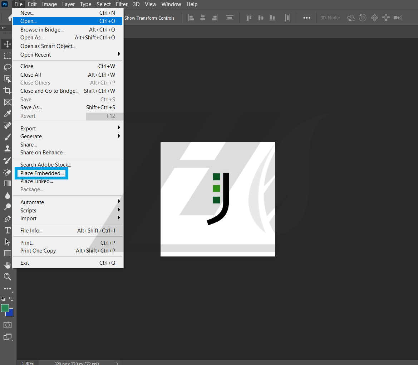Click Place Embedded in File menu
This screenshot has width=418, height=365.
pyautogui.click(x=42, y=173)
